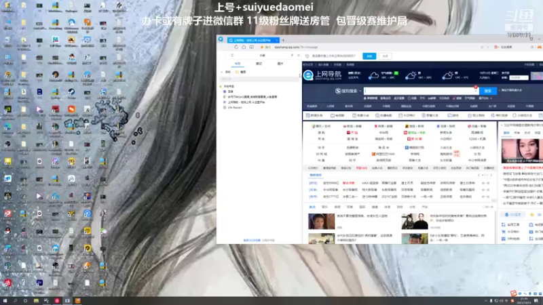The height and width of the screenshot is (305, 543).
Task: Open the Life Restart bookmark
Action: 233,108
